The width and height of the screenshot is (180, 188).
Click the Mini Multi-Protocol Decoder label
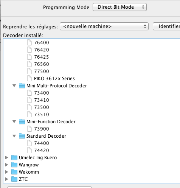tap(57, 86)
